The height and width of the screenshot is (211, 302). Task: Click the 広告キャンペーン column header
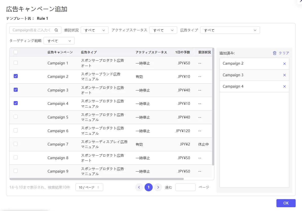tap(60, 52)
